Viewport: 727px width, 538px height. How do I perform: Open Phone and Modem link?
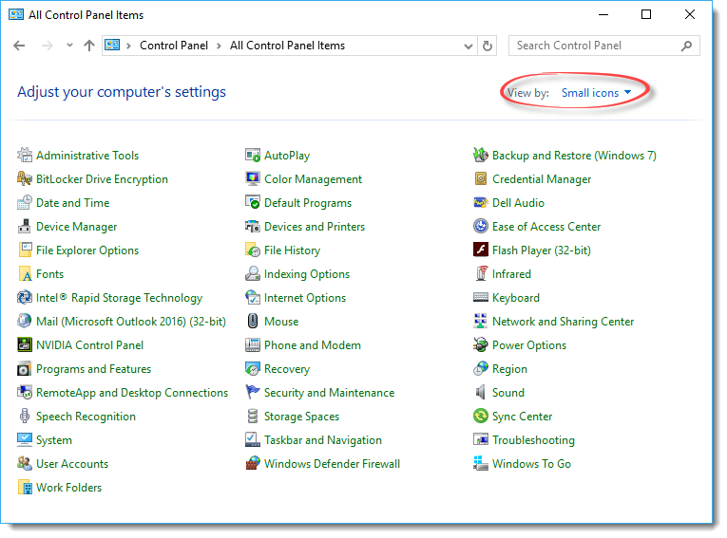click(313, 345)
